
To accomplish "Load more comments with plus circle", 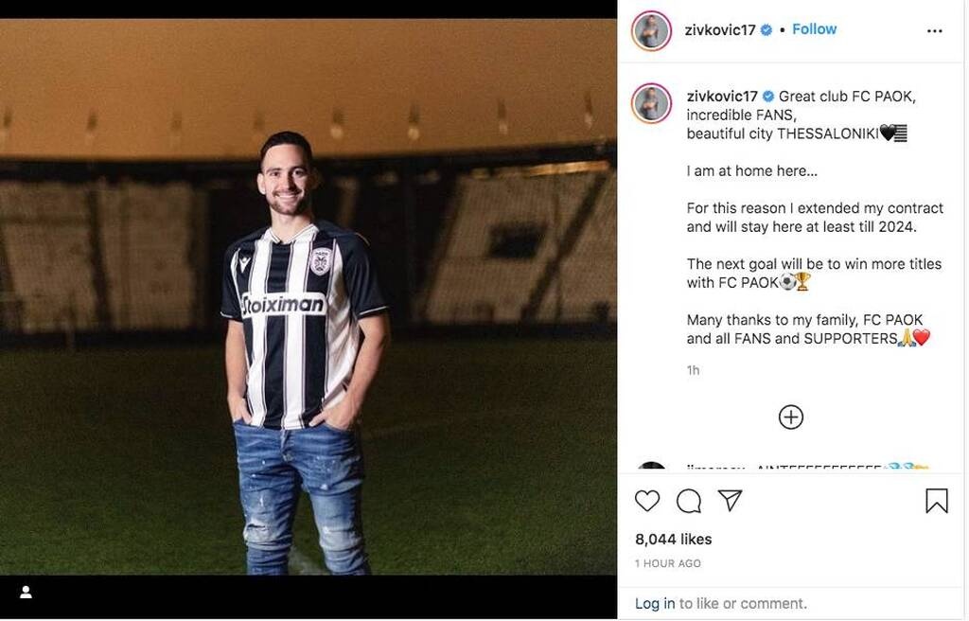I will (791, 417).
